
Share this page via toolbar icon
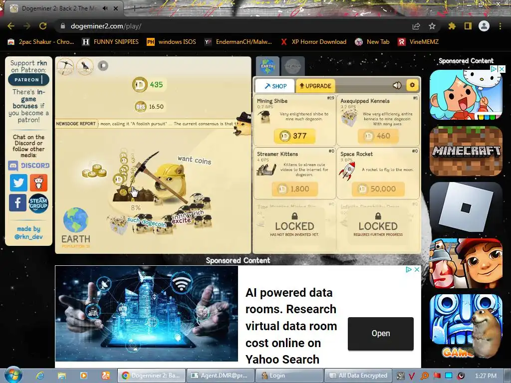tap(416, 26)
